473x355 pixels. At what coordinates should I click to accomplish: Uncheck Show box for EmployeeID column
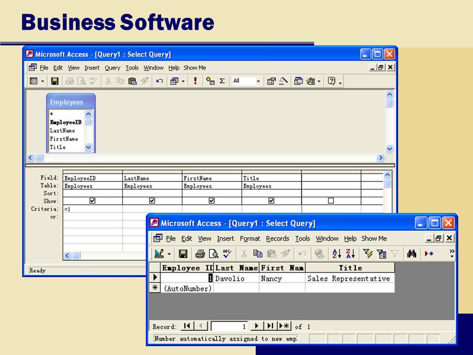[x=92, y=201]
